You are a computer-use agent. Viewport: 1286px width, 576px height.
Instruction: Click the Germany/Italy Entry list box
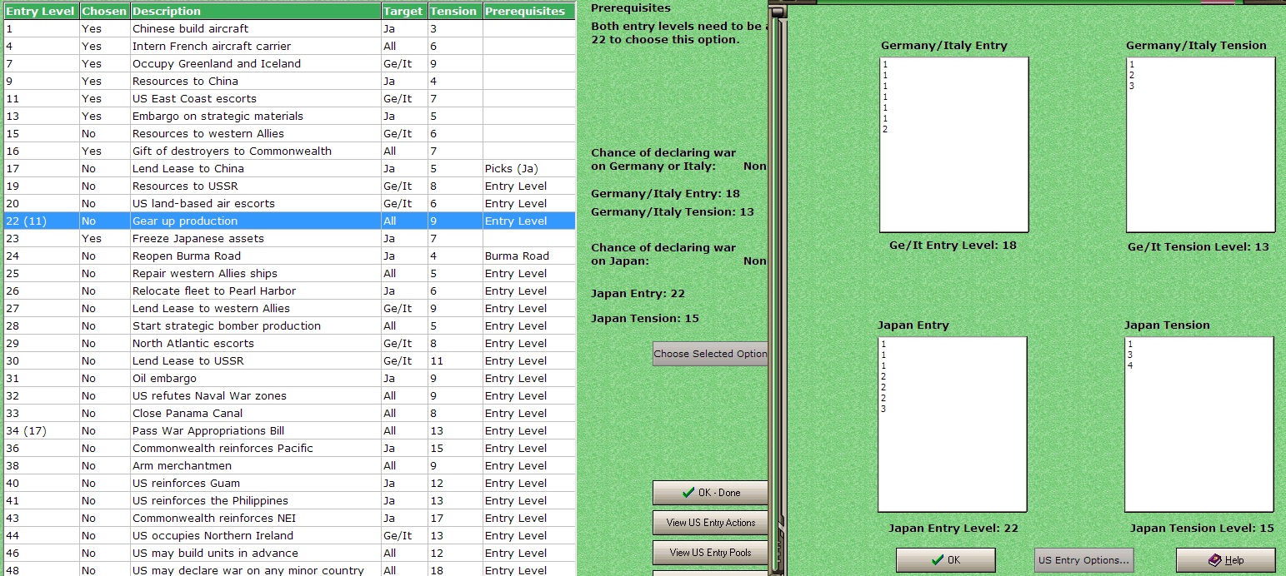953,144
